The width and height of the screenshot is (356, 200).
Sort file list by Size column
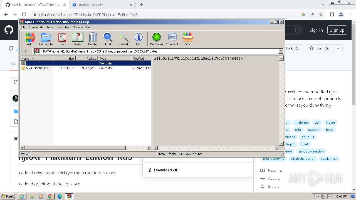point(64,58)
